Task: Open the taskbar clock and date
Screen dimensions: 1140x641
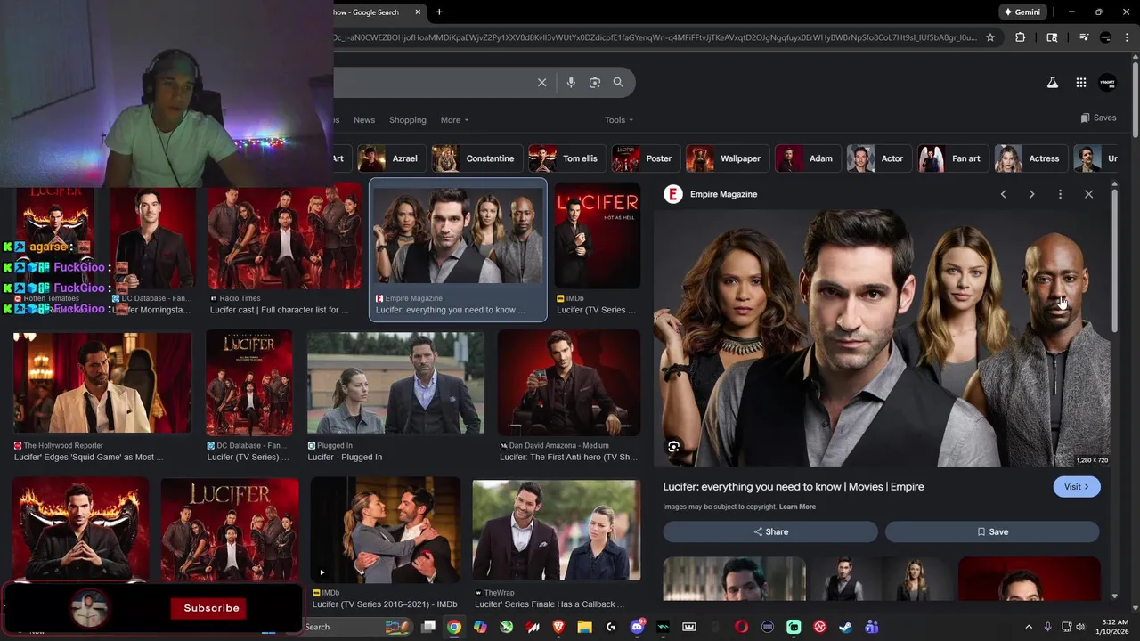Action: [1114, 627]
